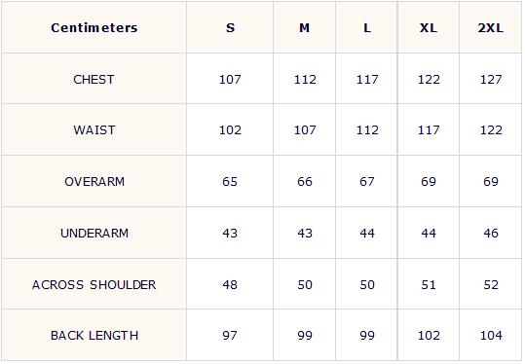Viewport: 525px width, 364px height.
Task: Select the S size column header
Action: [230, 28]
